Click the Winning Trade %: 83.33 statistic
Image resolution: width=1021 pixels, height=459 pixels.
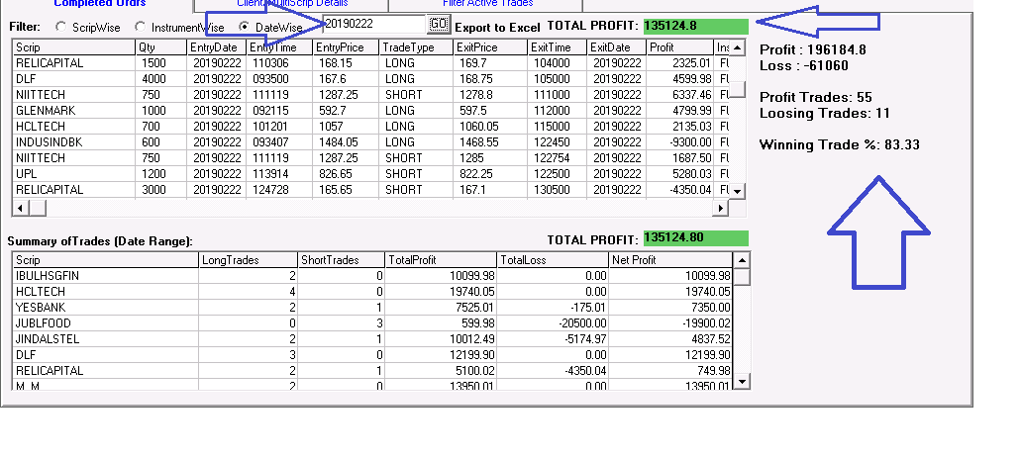(840, 145)
